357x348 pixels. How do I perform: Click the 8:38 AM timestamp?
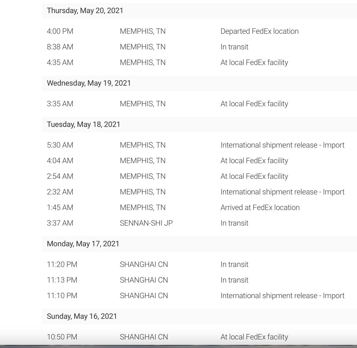coord(60,47)
